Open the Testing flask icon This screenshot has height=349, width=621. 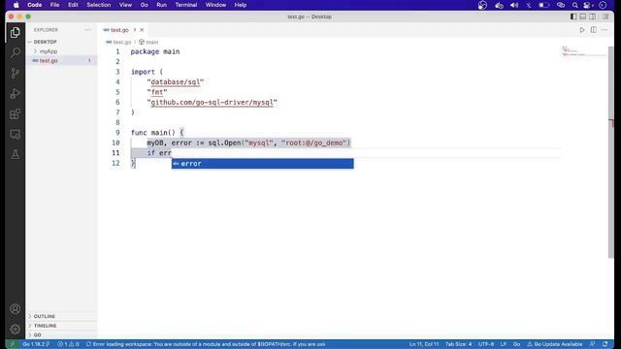point(16,154)
